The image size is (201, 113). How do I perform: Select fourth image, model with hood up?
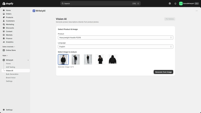100,60
